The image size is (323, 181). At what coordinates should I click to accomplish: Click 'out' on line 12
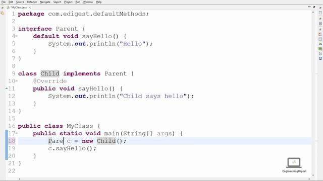[x=80, y=96]
